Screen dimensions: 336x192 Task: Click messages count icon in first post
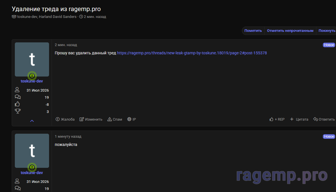[18, 97]
